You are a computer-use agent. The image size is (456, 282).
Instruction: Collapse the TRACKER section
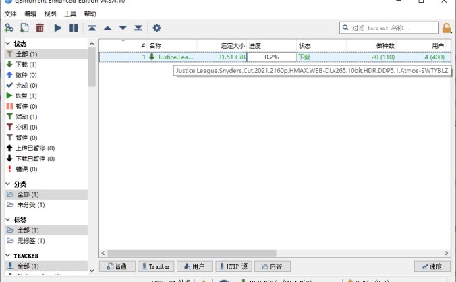tap(8, 256)
